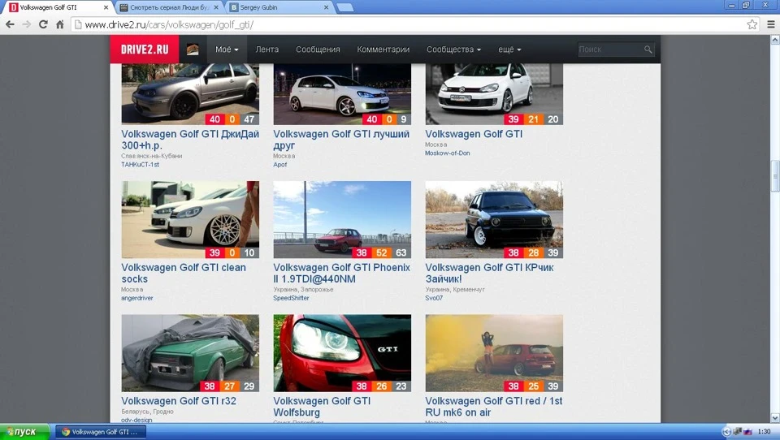Open Volkswagen Golf GTI clean socks link
This screenshot has width=780, height=440.
[x=184, y=273]
